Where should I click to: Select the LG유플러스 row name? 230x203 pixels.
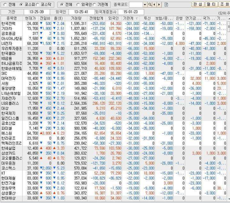pyautogui.click(x=10, y=103)
